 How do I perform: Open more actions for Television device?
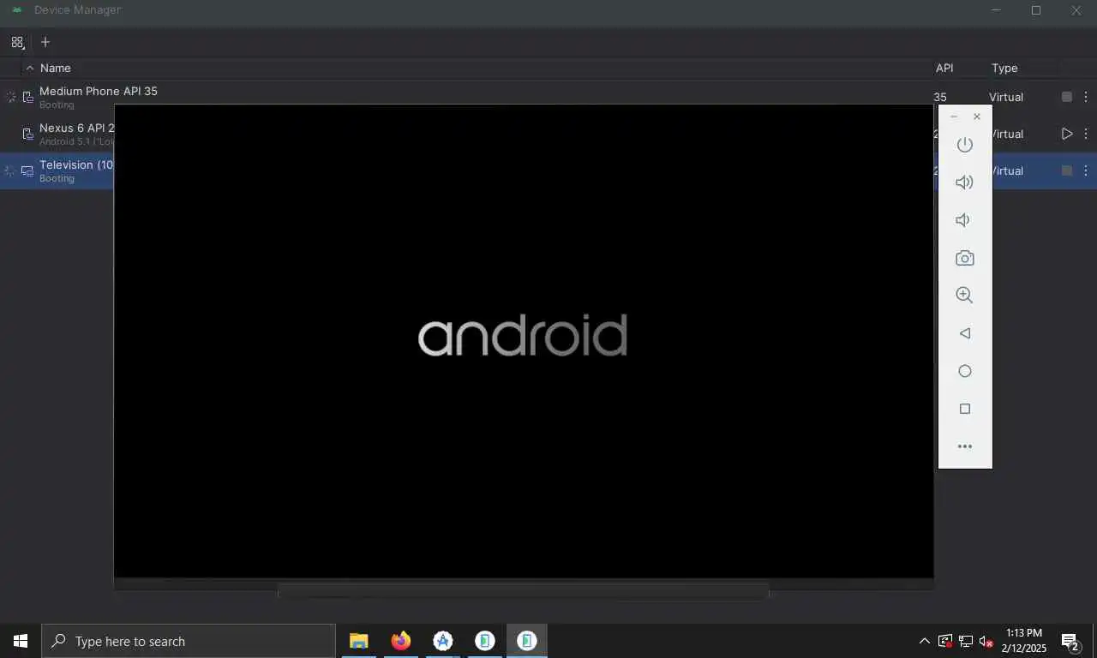tap(1086, 170)
